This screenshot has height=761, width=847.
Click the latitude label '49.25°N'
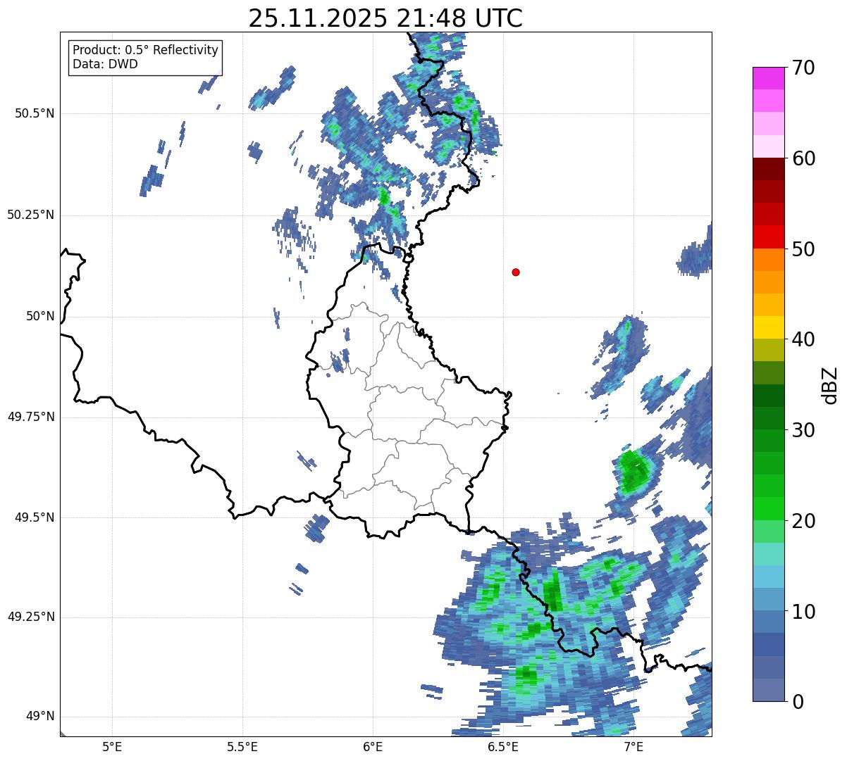(x=31, y=617)
